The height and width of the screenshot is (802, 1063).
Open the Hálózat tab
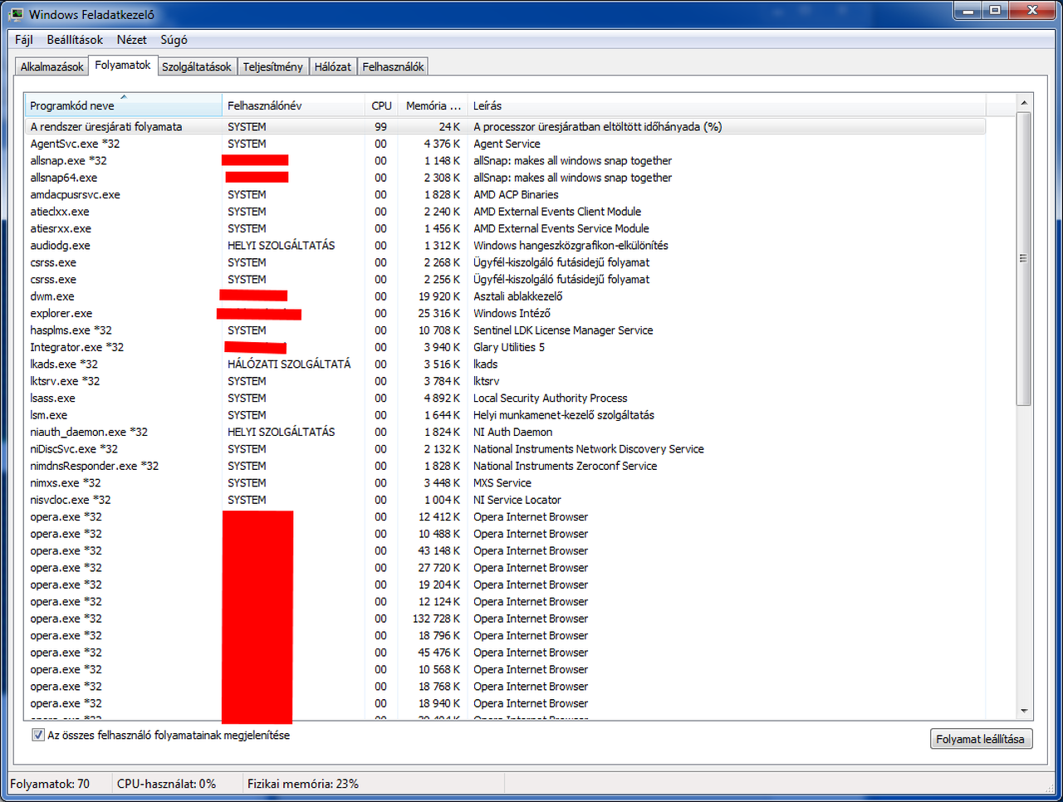coord(332,66)
